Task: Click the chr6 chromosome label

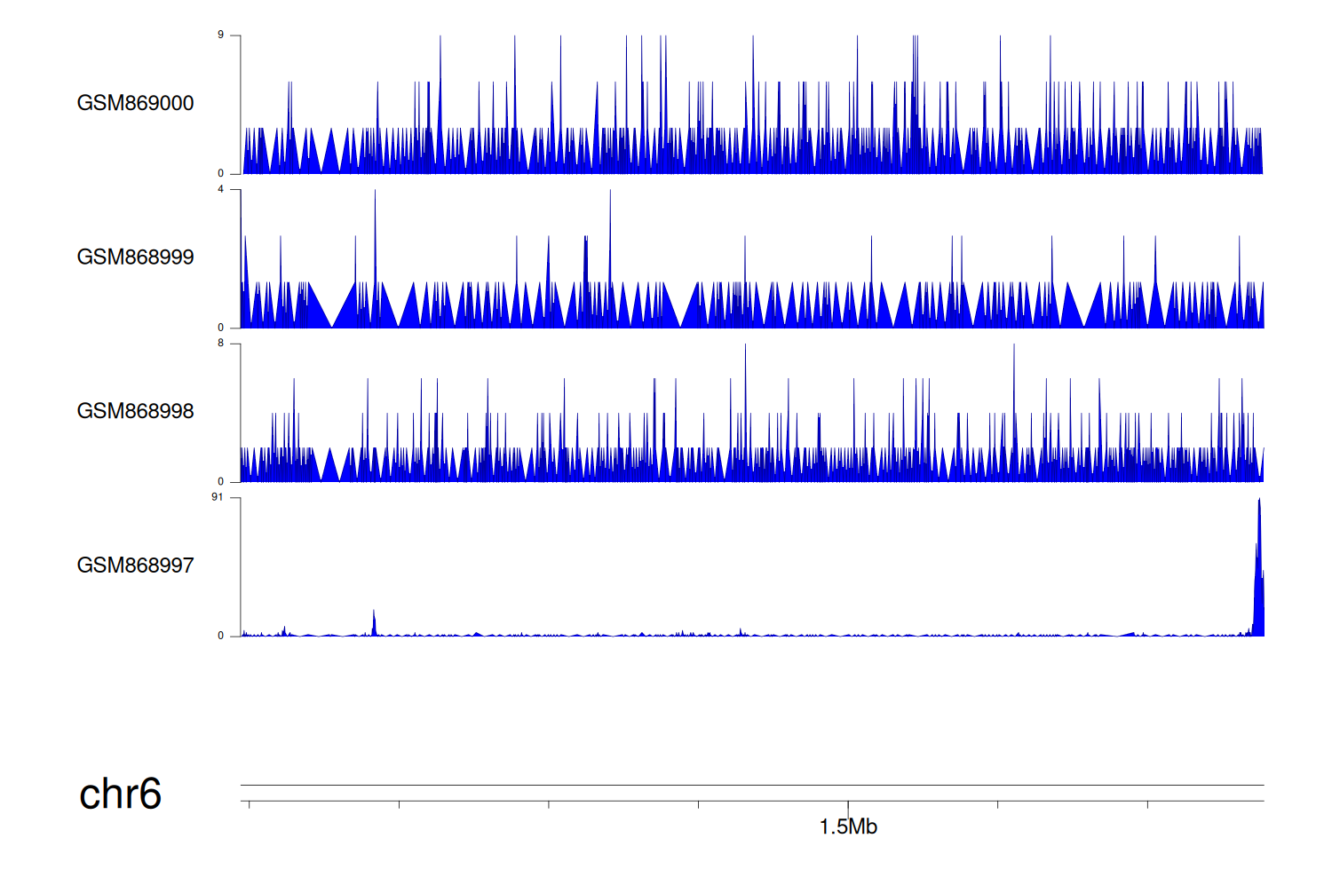Action: click(x=120, y=794)
